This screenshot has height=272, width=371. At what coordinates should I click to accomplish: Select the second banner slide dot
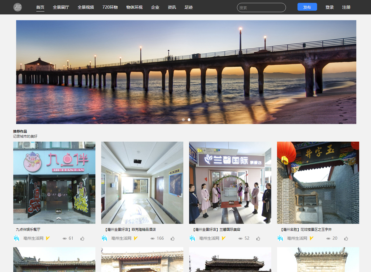[x=189, y=119]
